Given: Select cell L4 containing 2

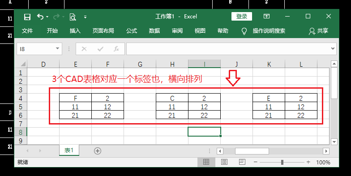Looking at the screenshot, I should tap(301, 98).
